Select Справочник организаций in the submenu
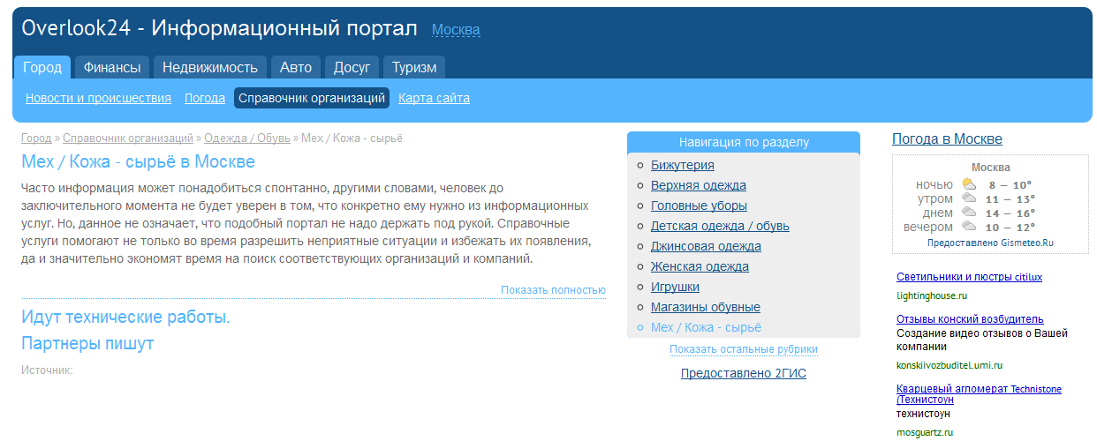 click(x=312, y=98)
